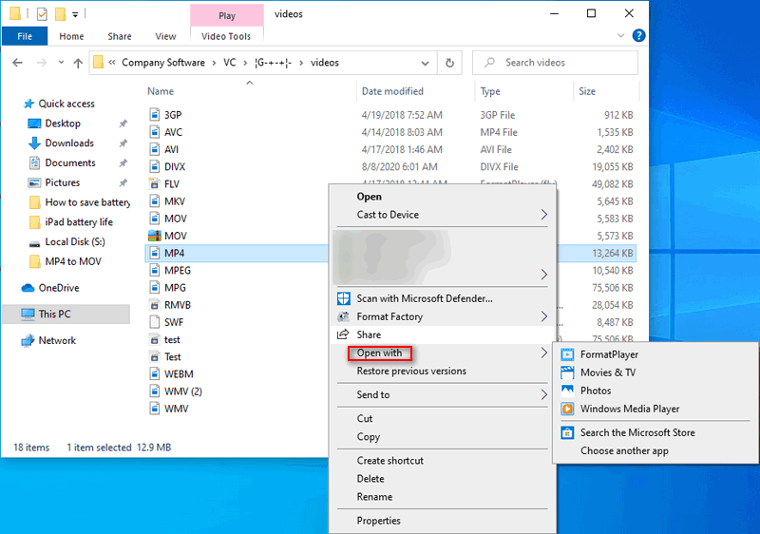This screenshot has width=760, height=534.
Task: Select the VC breadcrumb segment
Action: point(229,63)
